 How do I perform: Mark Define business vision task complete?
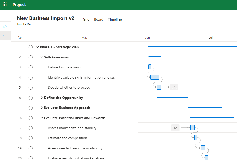(31, 67)
